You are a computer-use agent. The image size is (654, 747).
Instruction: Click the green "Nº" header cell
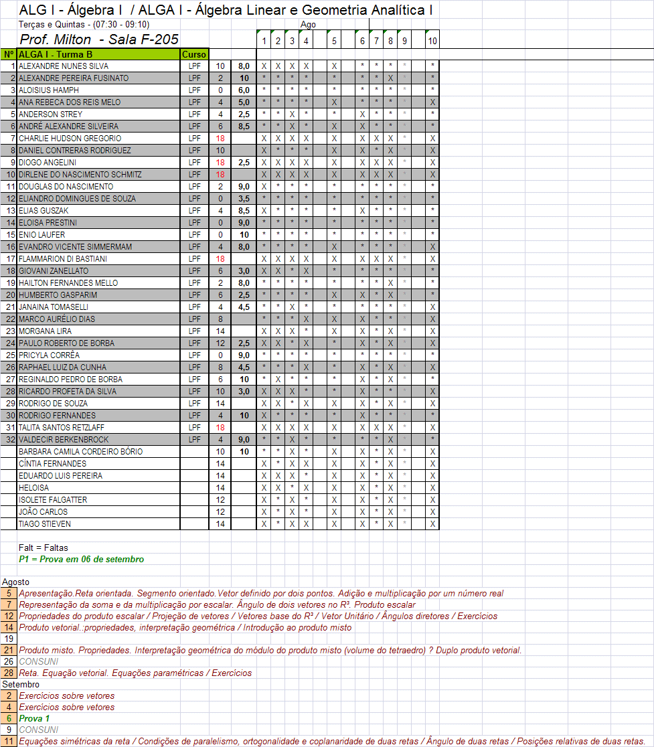pyautogui.click(x=9, y=54)
